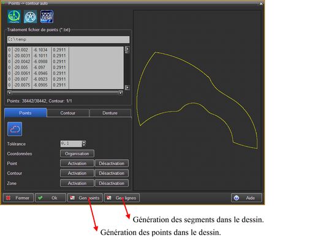318x240 pixels.
Task: Open Aide help button
Action: click(x=246, y=198)
